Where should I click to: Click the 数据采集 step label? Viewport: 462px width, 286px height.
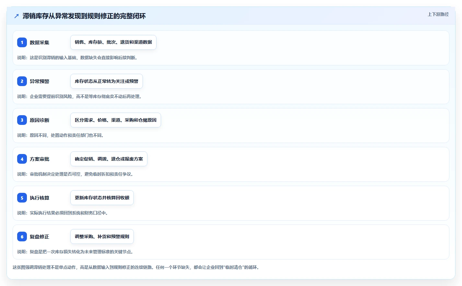tap(40, 42)
